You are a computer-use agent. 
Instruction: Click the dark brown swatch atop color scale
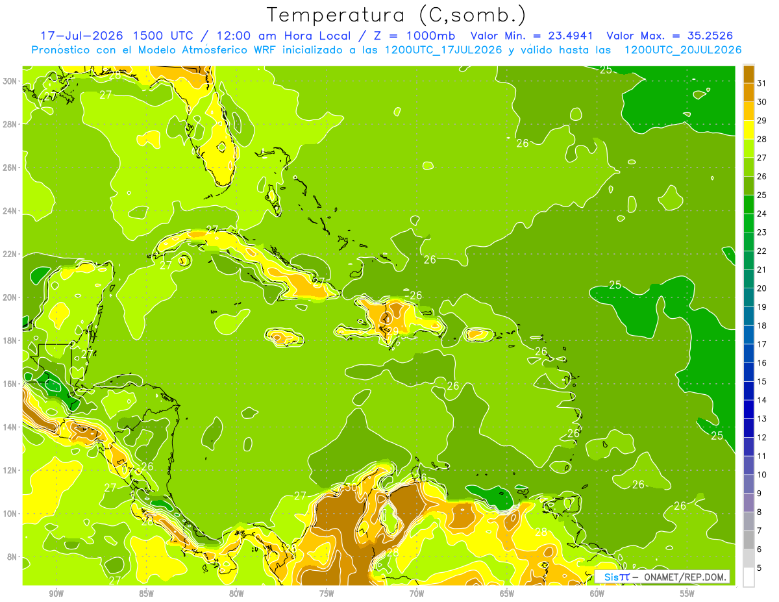click(748, 73)
